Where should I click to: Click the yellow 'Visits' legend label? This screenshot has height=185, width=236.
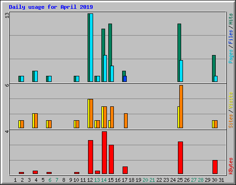[x=230, y=100]
